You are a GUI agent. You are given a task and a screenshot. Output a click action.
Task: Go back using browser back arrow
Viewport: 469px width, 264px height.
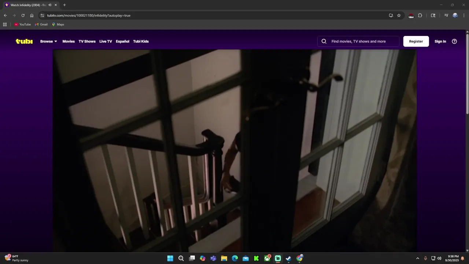point(5,15)
